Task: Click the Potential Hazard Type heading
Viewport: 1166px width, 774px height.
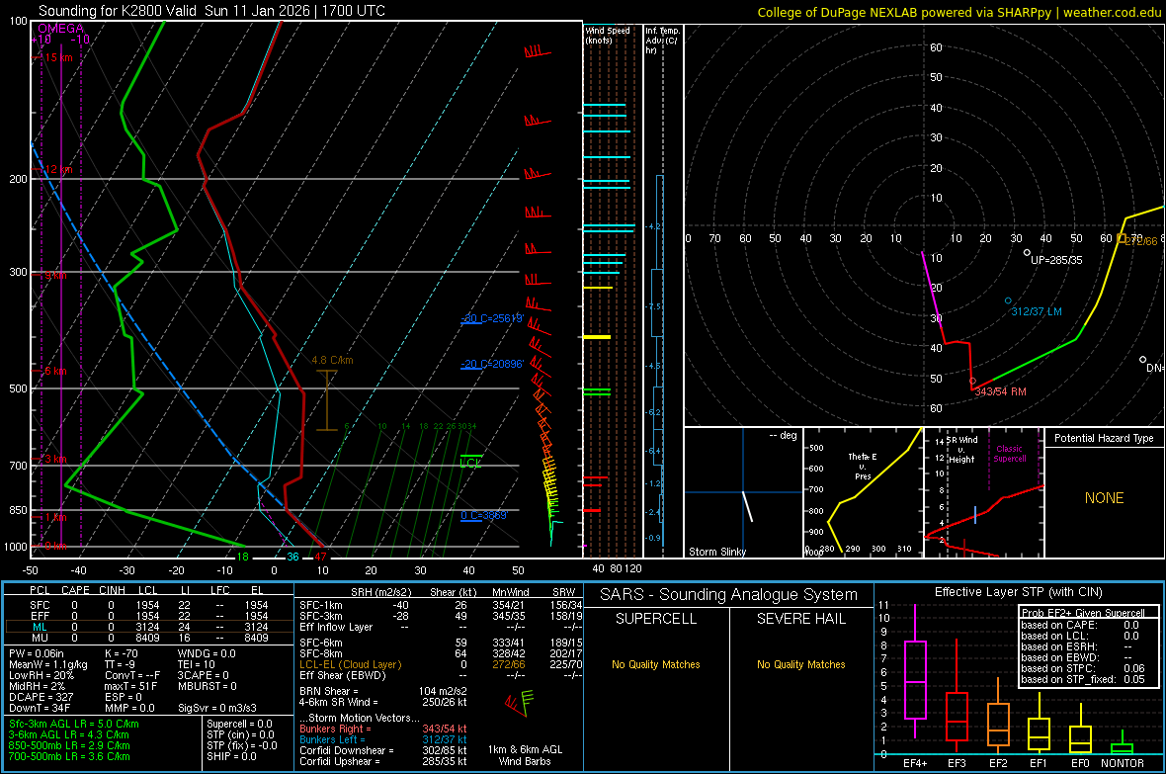Action: 1104,438
